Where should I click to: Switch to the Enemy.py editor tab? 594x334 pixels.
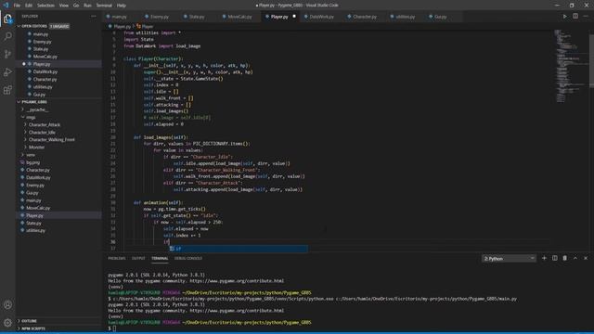click(161, 17)
